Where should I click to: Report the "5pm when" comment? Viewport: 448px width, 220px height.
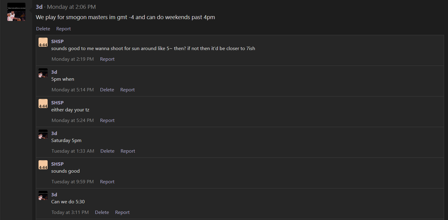point(127,90)
